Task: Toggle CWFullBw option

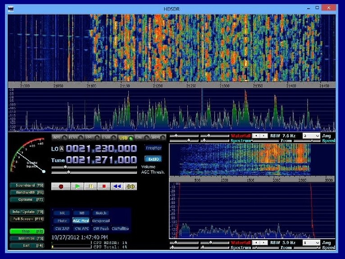Action: (120, 229)
